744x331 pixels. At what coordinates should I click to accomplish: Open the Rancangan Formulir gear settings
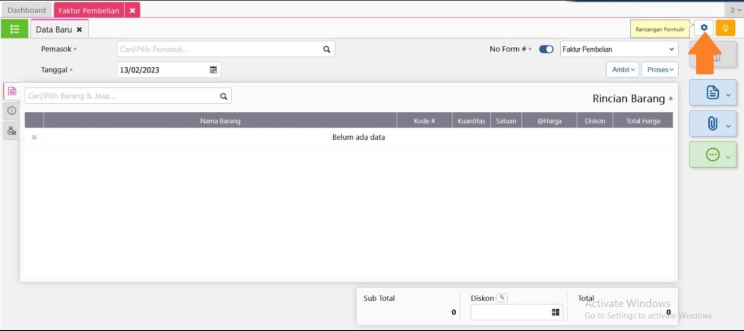704,28
